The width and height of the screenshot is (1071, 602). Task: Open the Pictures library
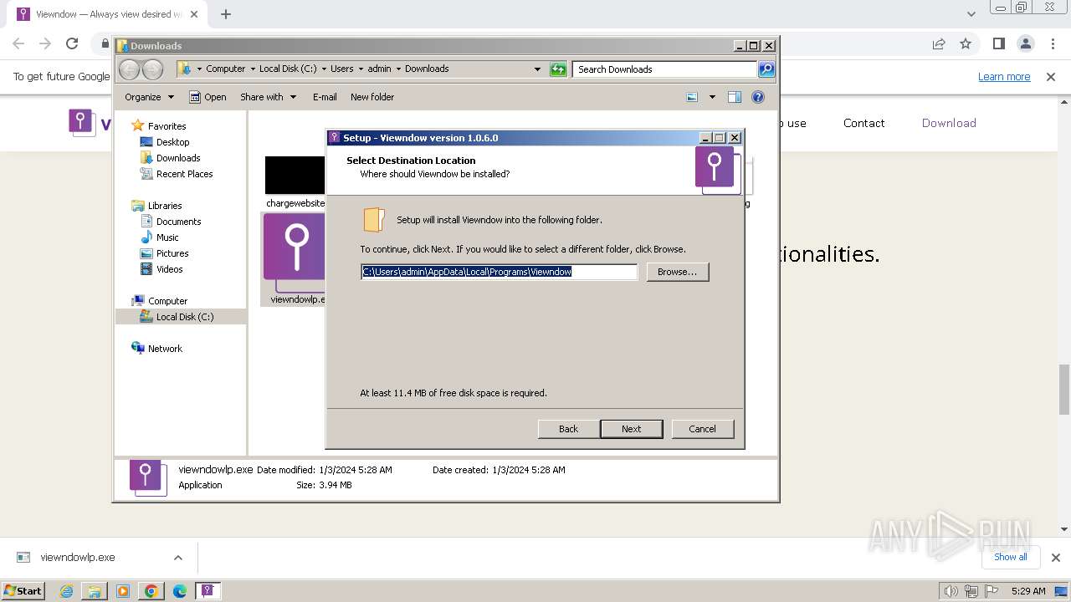point(172,253)
